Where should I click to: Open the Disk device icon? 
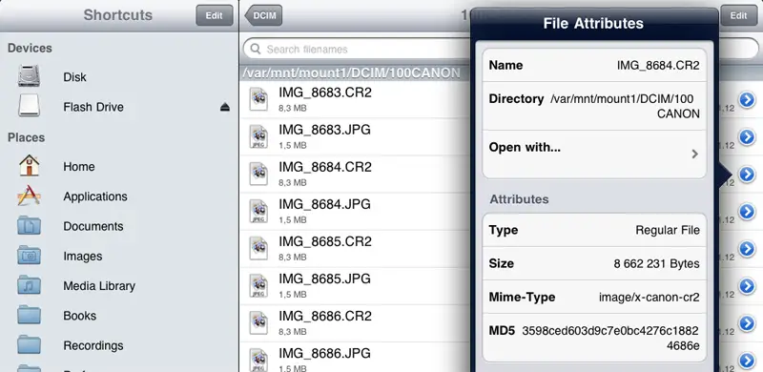coord(29,76)
